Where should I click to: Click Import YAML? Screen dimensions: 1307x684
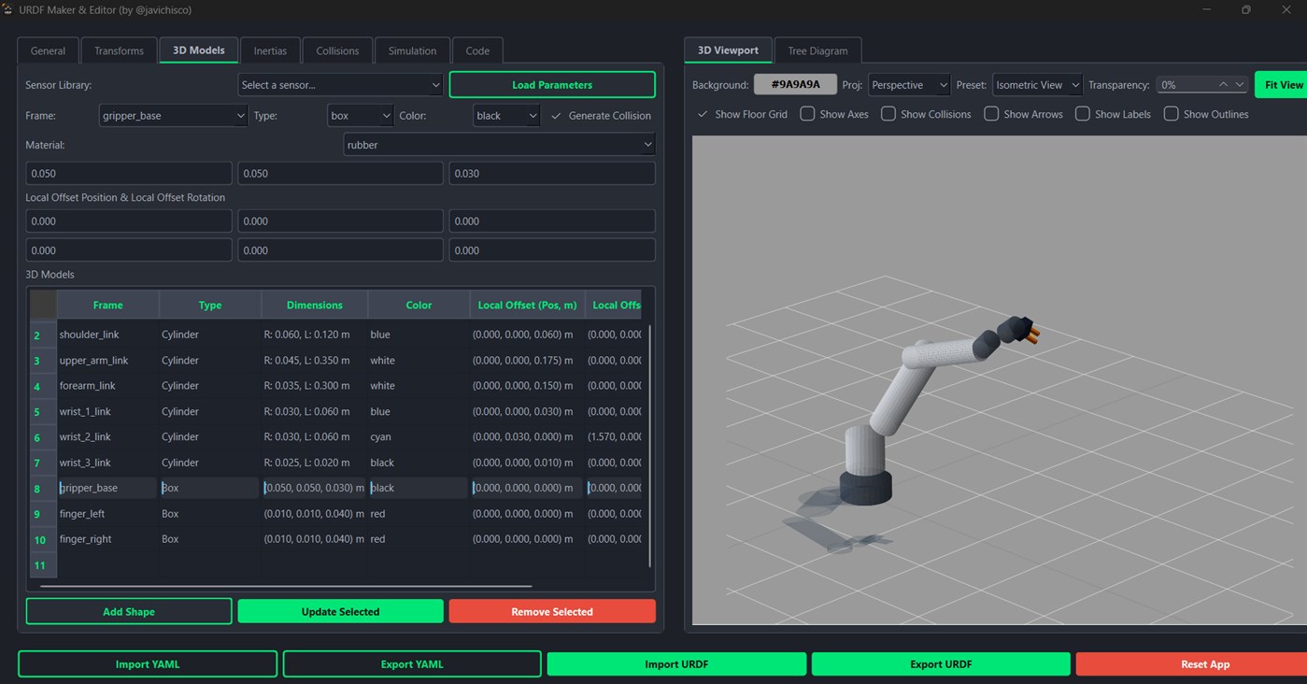click(148, 663)
